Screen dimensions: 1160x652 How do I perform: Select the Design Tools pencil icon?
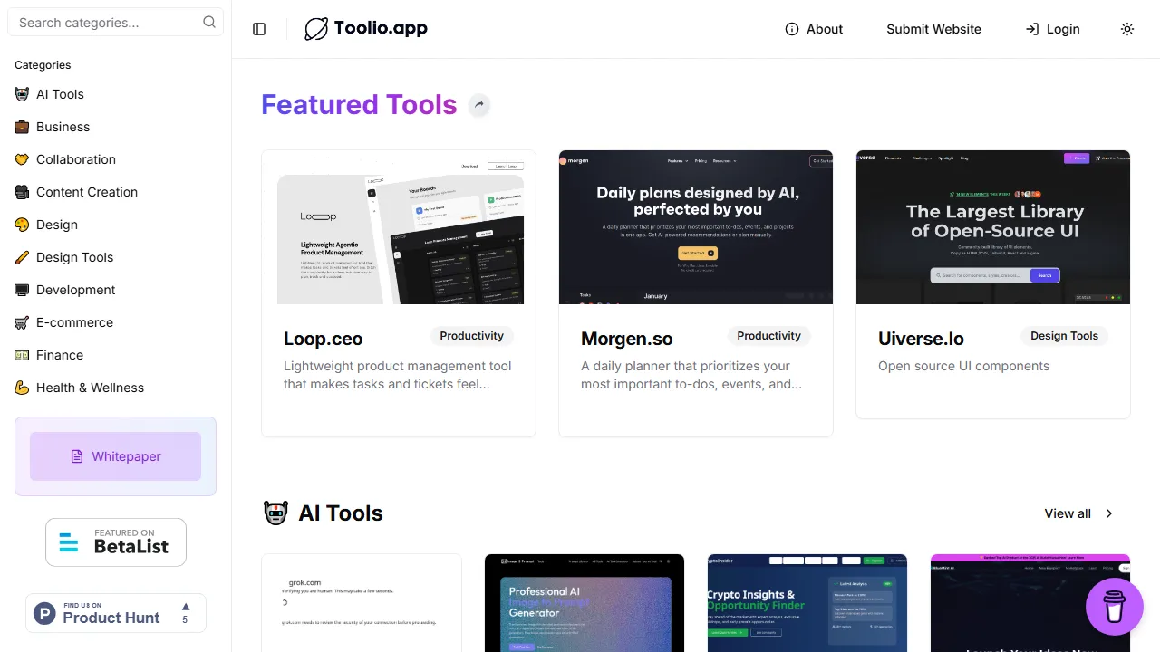click(x=22, y=257)
